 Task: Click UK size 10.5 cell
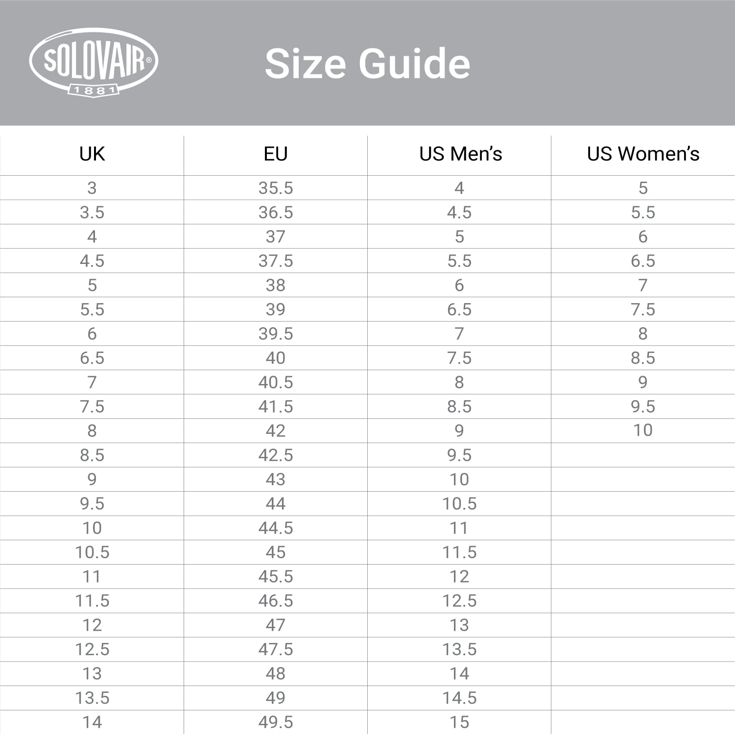(x=92, y=552)
